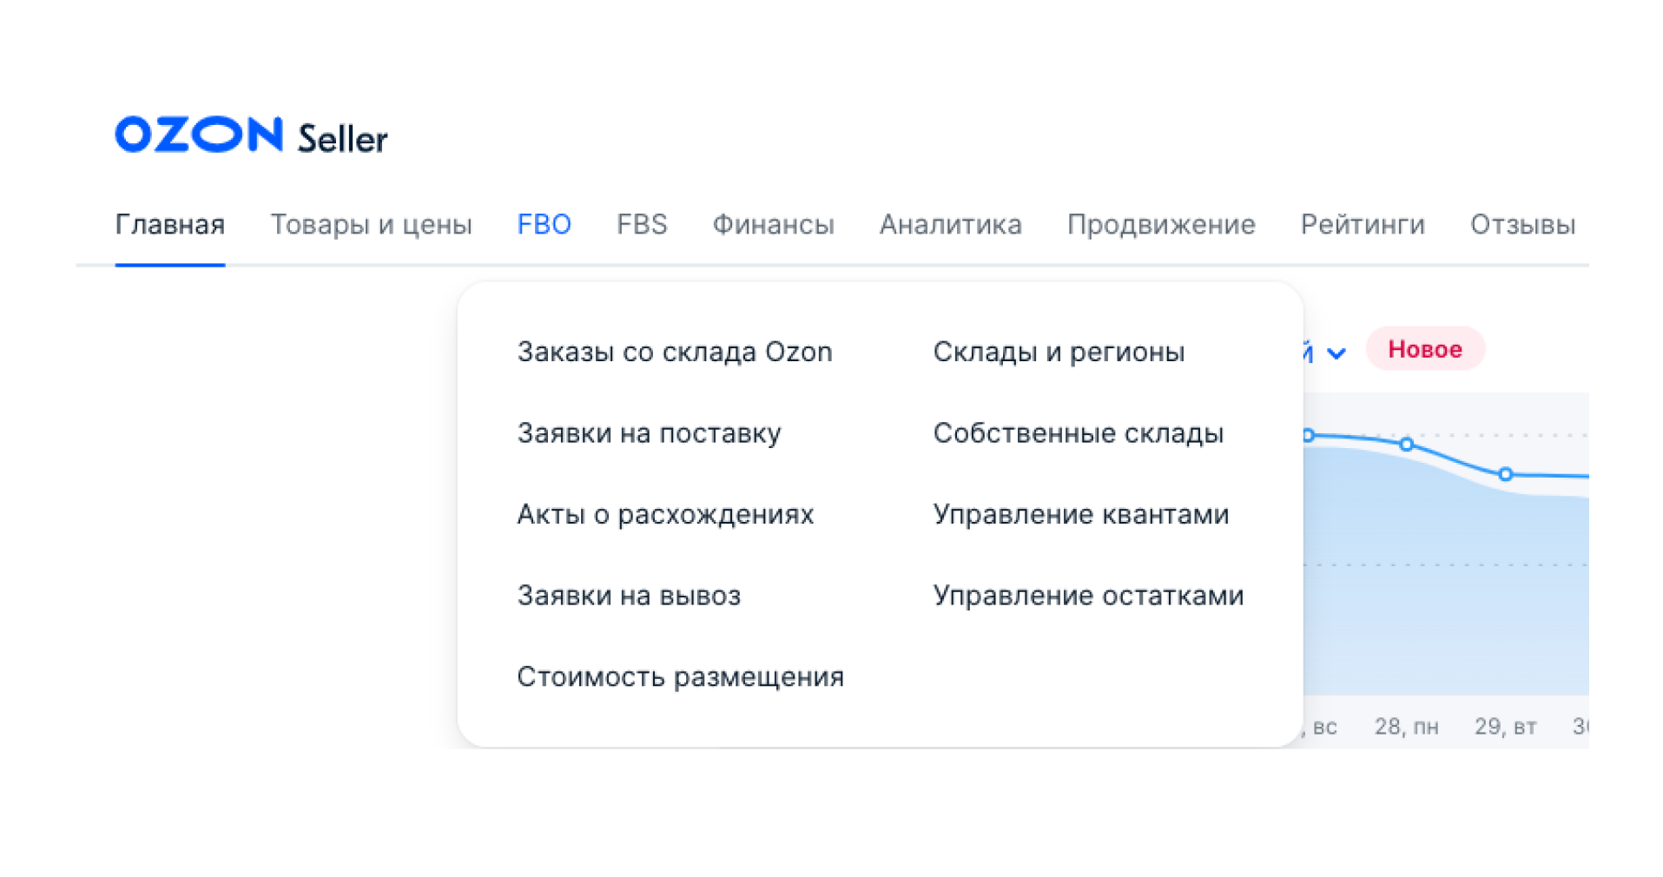Image resolution: width=1663 pixels, height=877 pixels.
Task: Click the chart data point above 29, вт
Action: [1506, 474]
